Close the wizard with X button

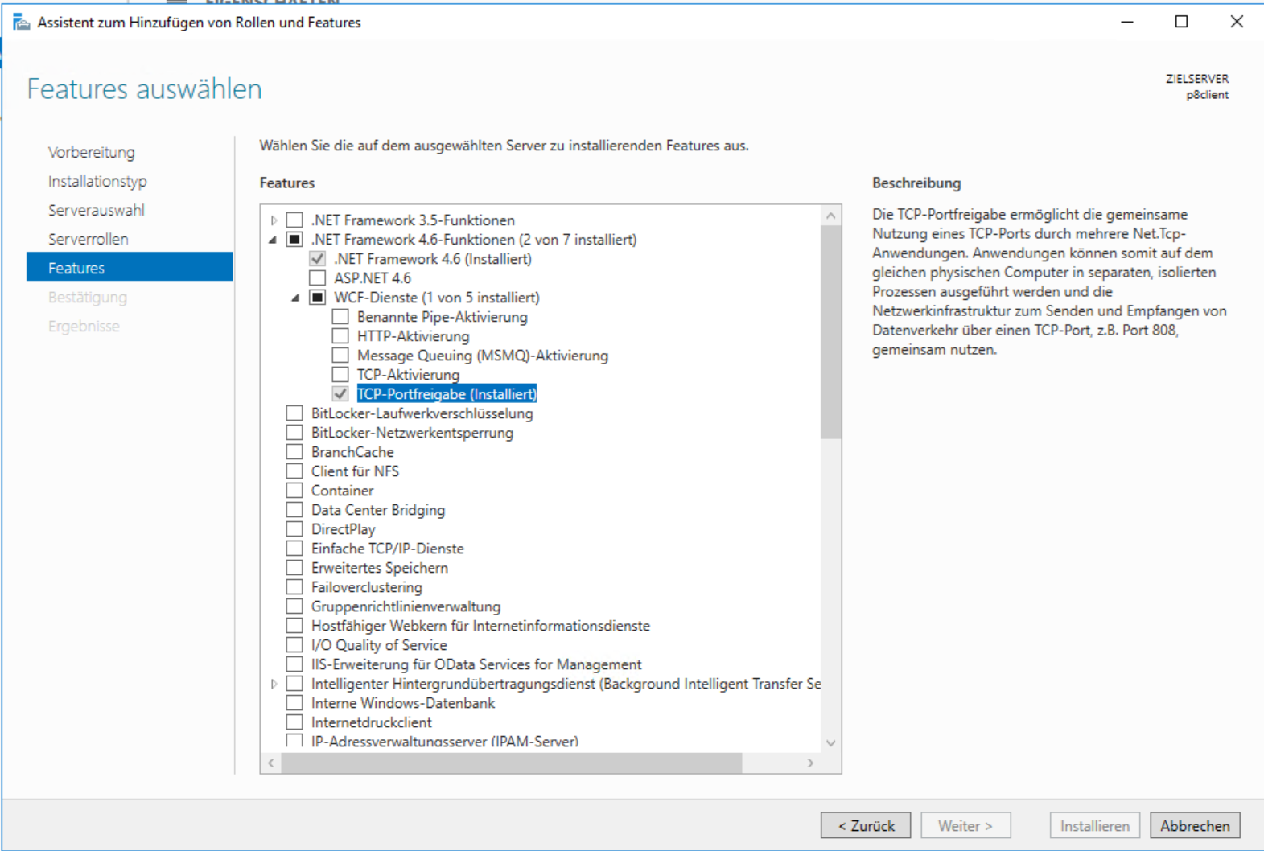coord(1237,22)
